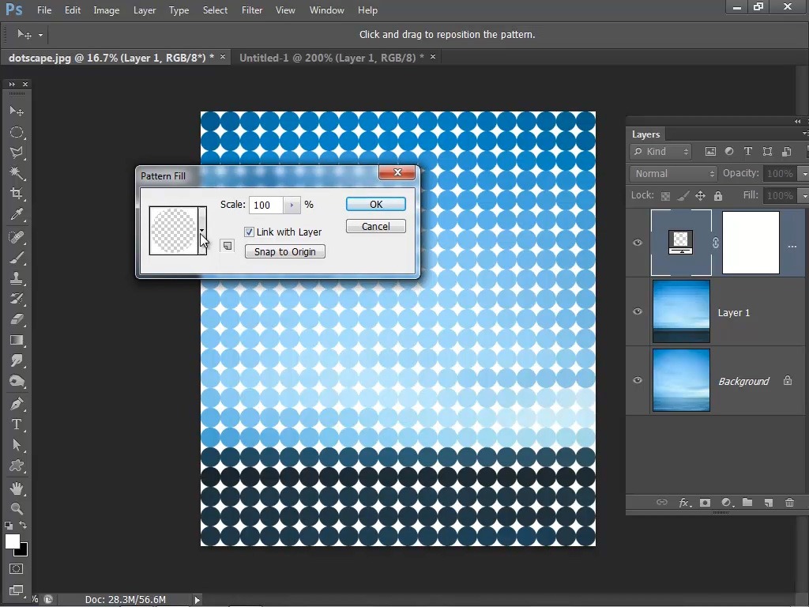Choose the Magic Wand tool
The width and height of the screenshot is (809, 607).
pos(17,173)
